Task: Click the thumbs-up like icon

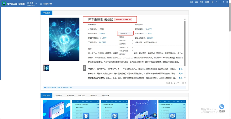Action: click(x=167, y=83)
